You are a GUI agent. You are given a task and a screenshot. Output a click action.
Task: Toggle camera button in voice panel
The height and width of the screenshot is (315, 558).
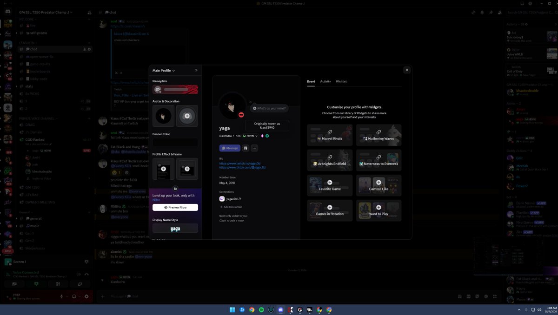click(14, 284)
